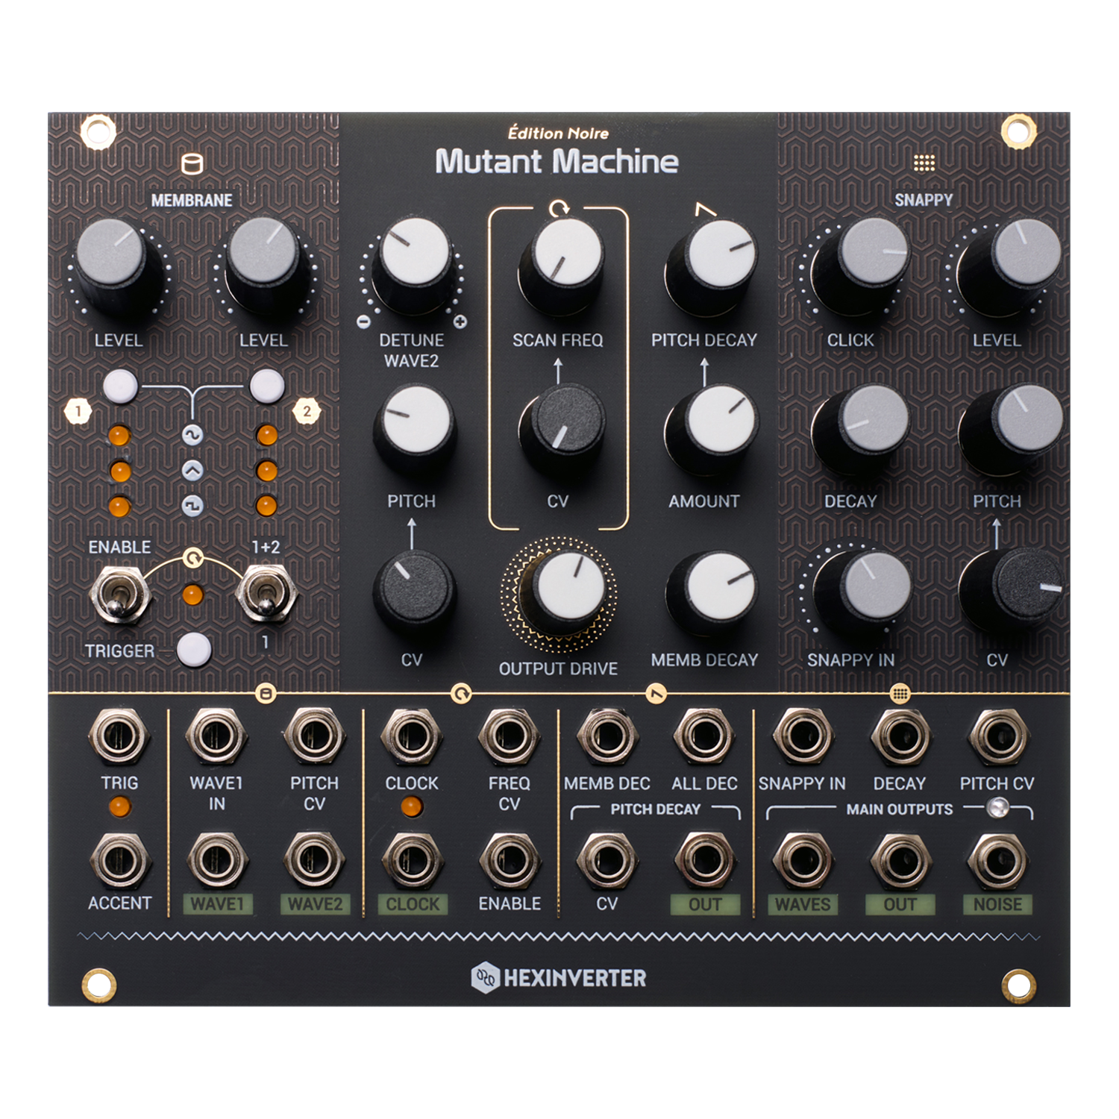Click the oscillator 2 hexagon badge

click(306, 410)
